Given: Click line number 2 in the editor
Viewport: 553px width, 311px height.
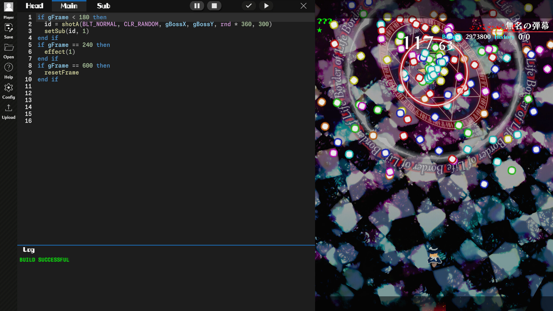Looking at the screenshot, I should [30, 24].
